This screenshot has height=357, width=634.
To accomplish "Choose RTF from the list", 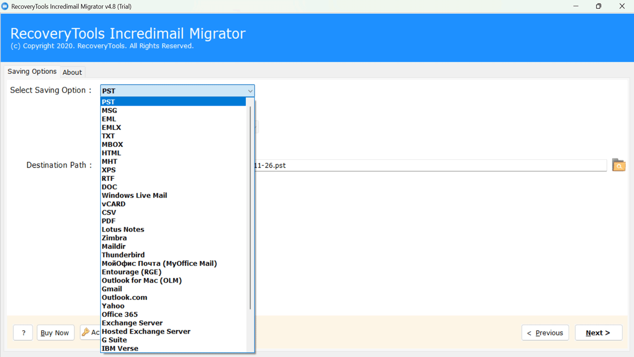I will pyautogui.click(x=173, y=178).
